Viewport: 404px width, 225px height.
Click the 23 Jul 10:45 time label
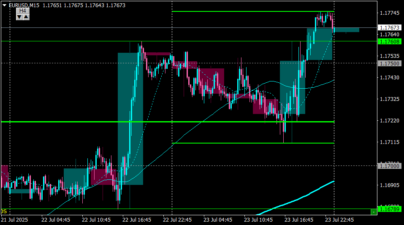pos(258,220)
